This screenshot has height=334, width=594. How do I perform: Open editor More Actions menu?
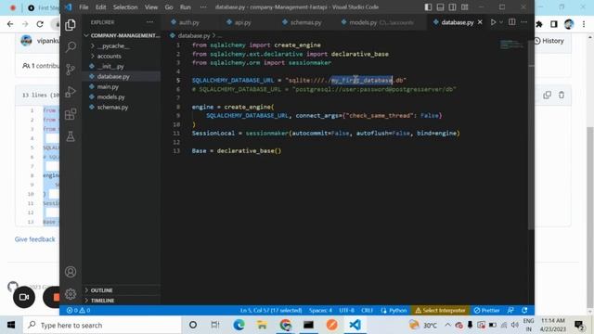(523, 22)
